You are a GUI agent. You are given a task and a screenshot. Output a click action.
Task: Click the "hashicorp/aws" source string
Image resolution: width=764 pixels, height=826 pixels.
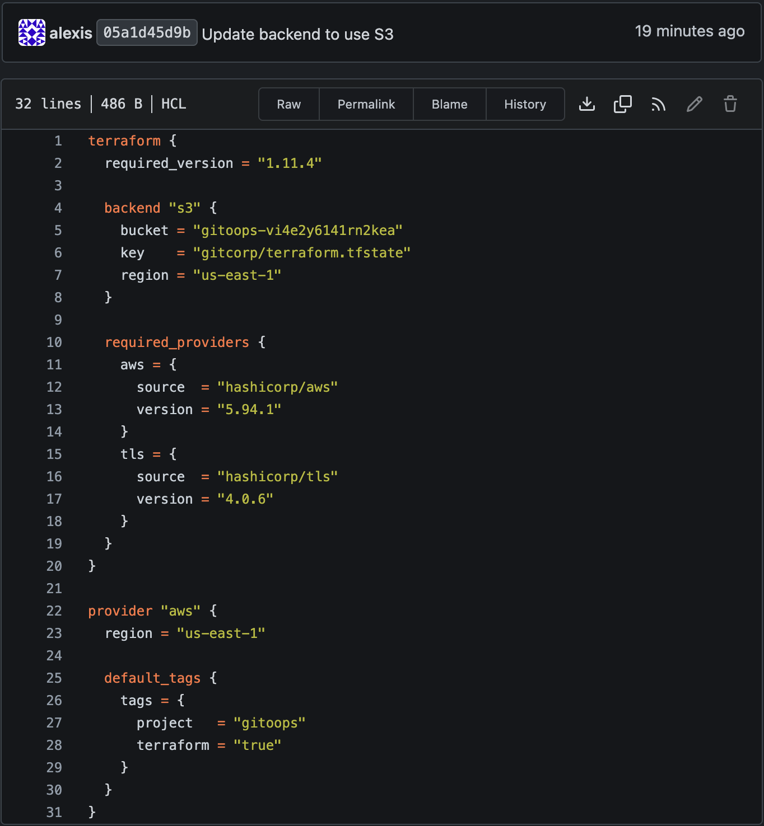(278, 387)
